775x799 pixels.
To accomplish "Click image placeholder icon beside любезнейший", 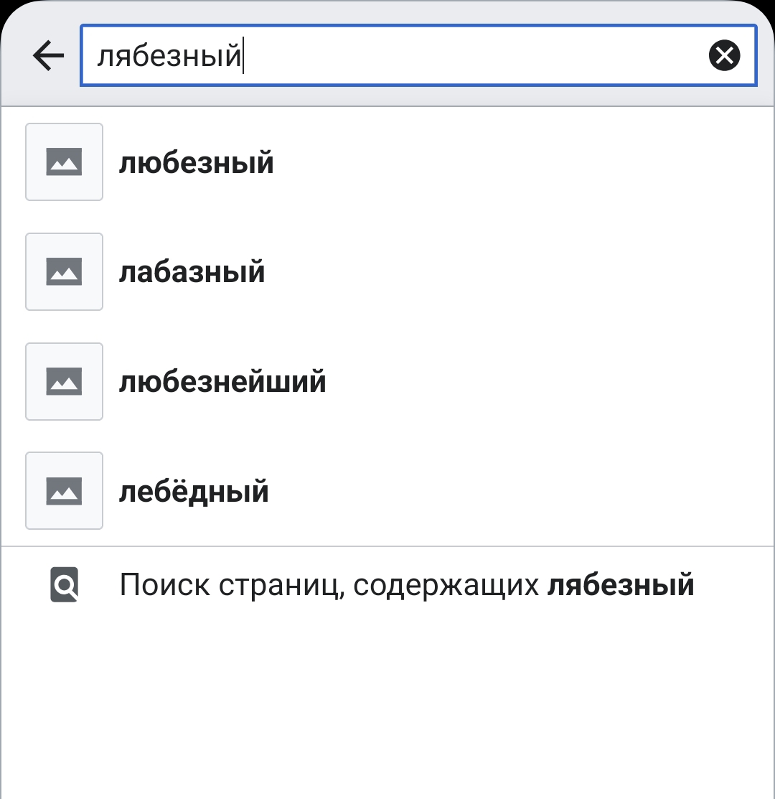I will tap(64, 381).
